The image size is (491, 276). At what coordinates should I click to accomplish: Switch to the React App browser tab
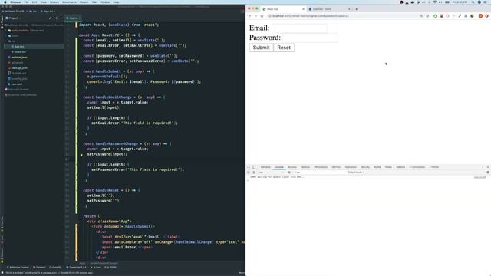(283, 9)
